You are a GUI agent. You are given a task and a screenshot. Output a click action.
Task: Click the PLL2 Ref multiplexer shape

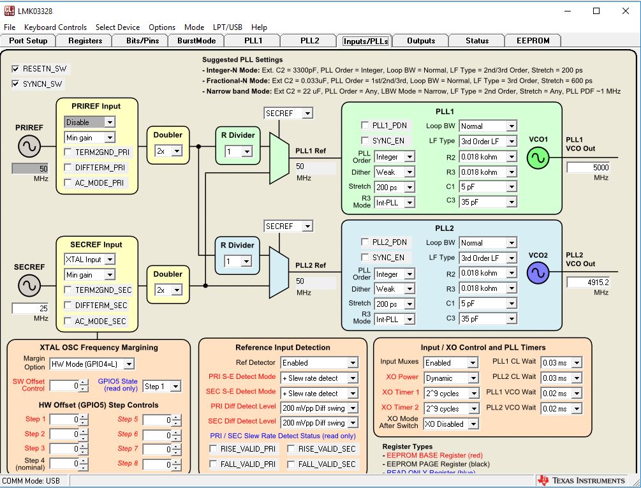(x=279, y=272)
